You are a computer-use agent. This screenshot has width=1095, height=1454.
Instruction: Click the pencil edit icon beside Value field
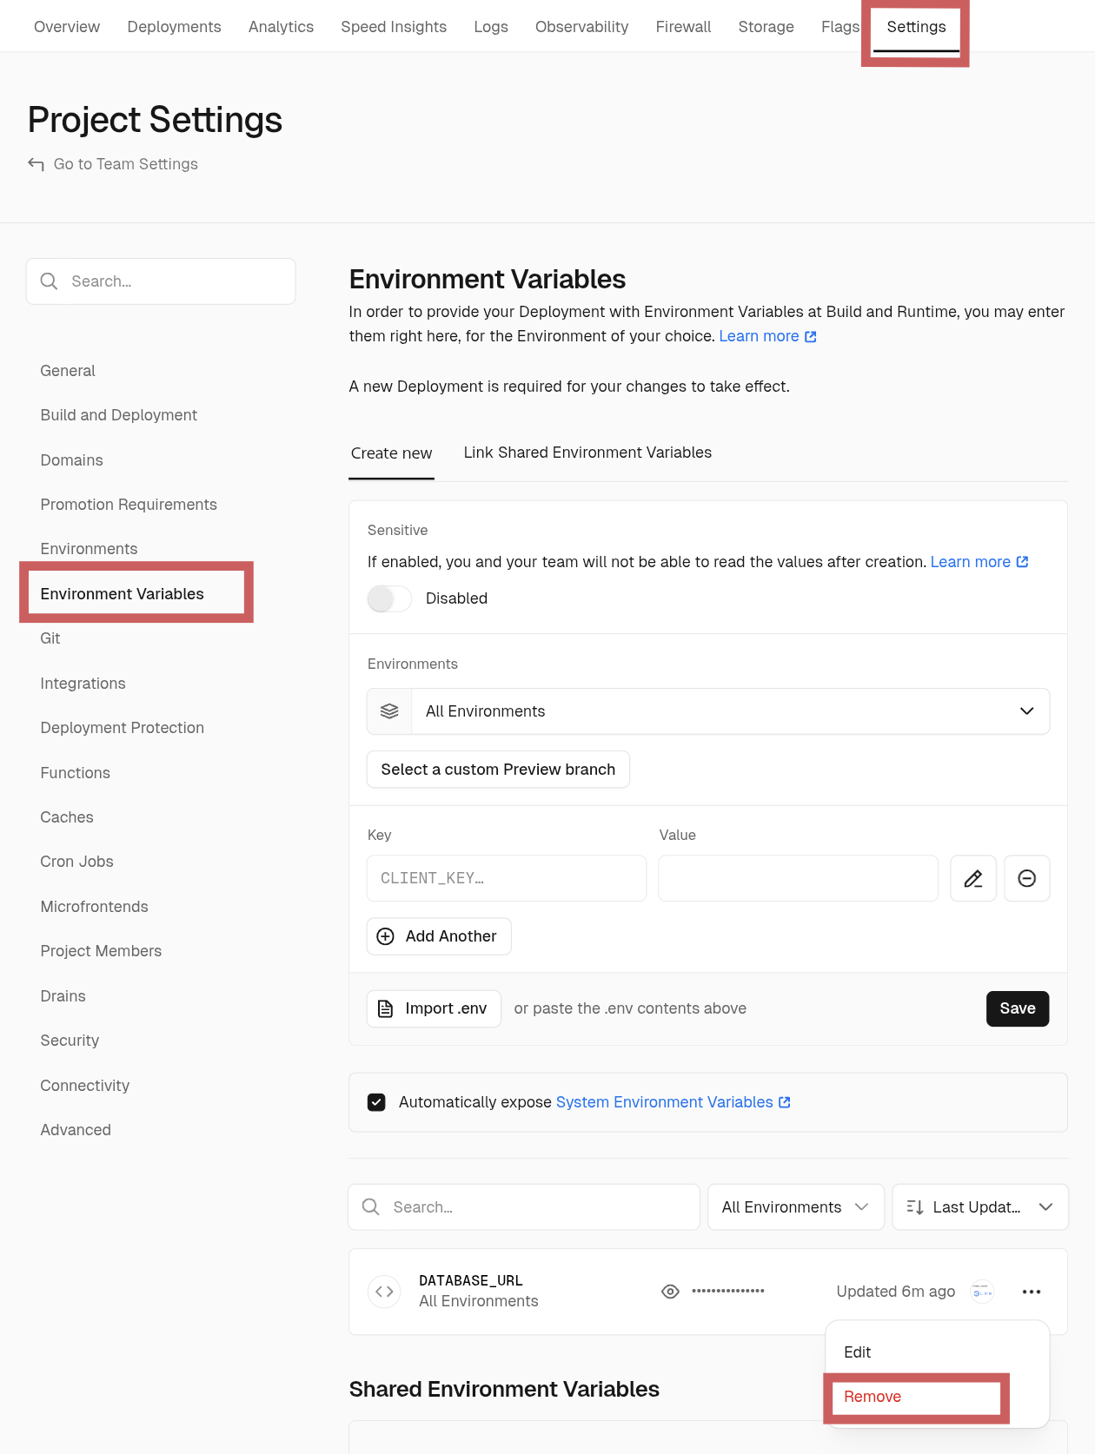click(x=972, y=878)
